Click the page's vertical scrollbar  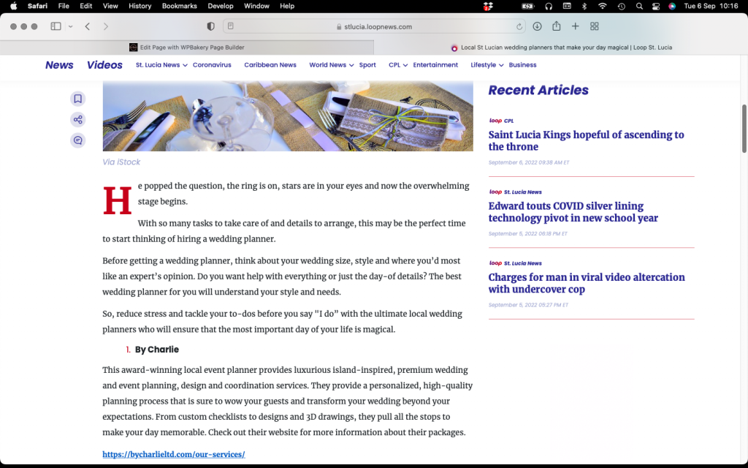(744, 129)
